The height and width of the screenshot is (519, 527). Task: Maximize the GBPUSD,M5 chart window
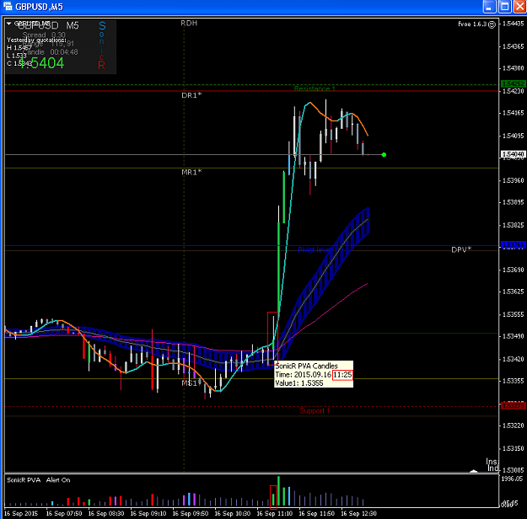[x=504, y=7]
